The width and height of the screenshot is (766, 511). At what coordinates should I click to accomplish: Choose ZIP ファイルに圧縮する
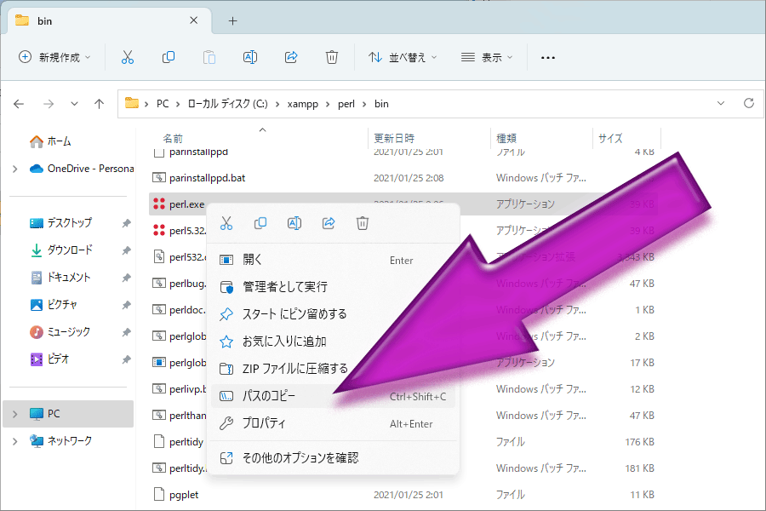[333, 368]
